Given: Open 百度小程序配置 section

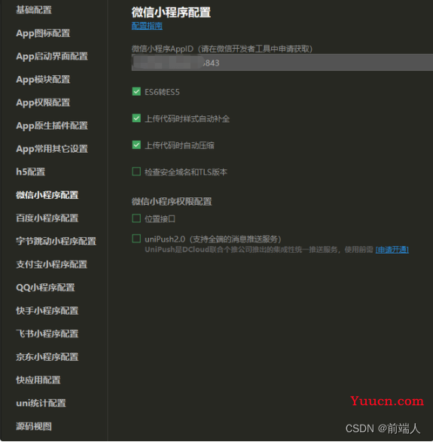Looking at the screenshot, I should tap(47, 218).
